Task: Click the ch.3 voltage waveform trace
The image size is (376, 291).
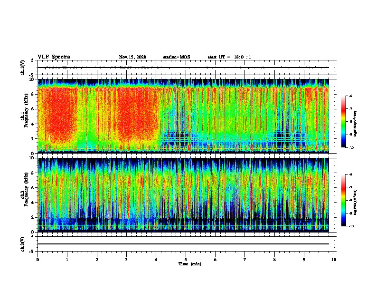Action: pyautogui.click(x=183, y=244)
